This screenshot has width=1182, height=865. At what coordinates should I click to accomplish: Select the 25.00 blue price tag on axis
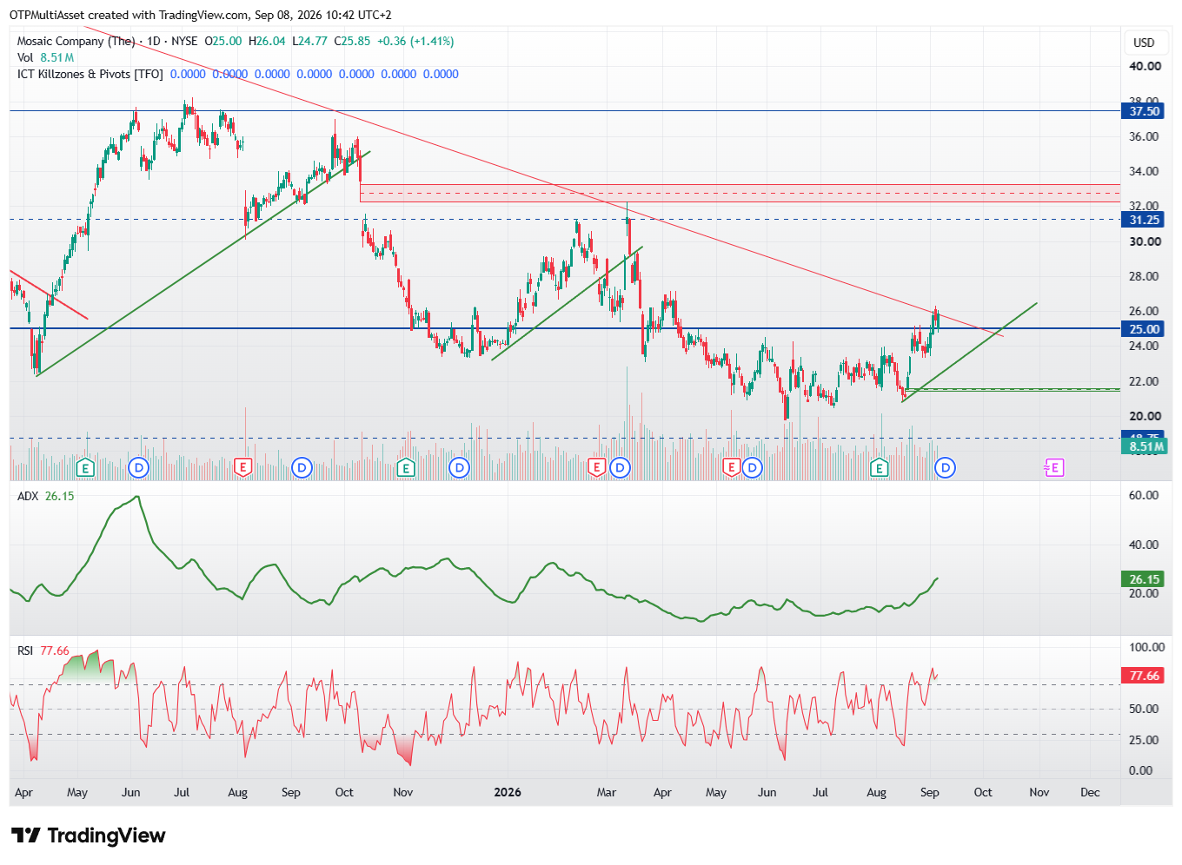coord(1145,329)
